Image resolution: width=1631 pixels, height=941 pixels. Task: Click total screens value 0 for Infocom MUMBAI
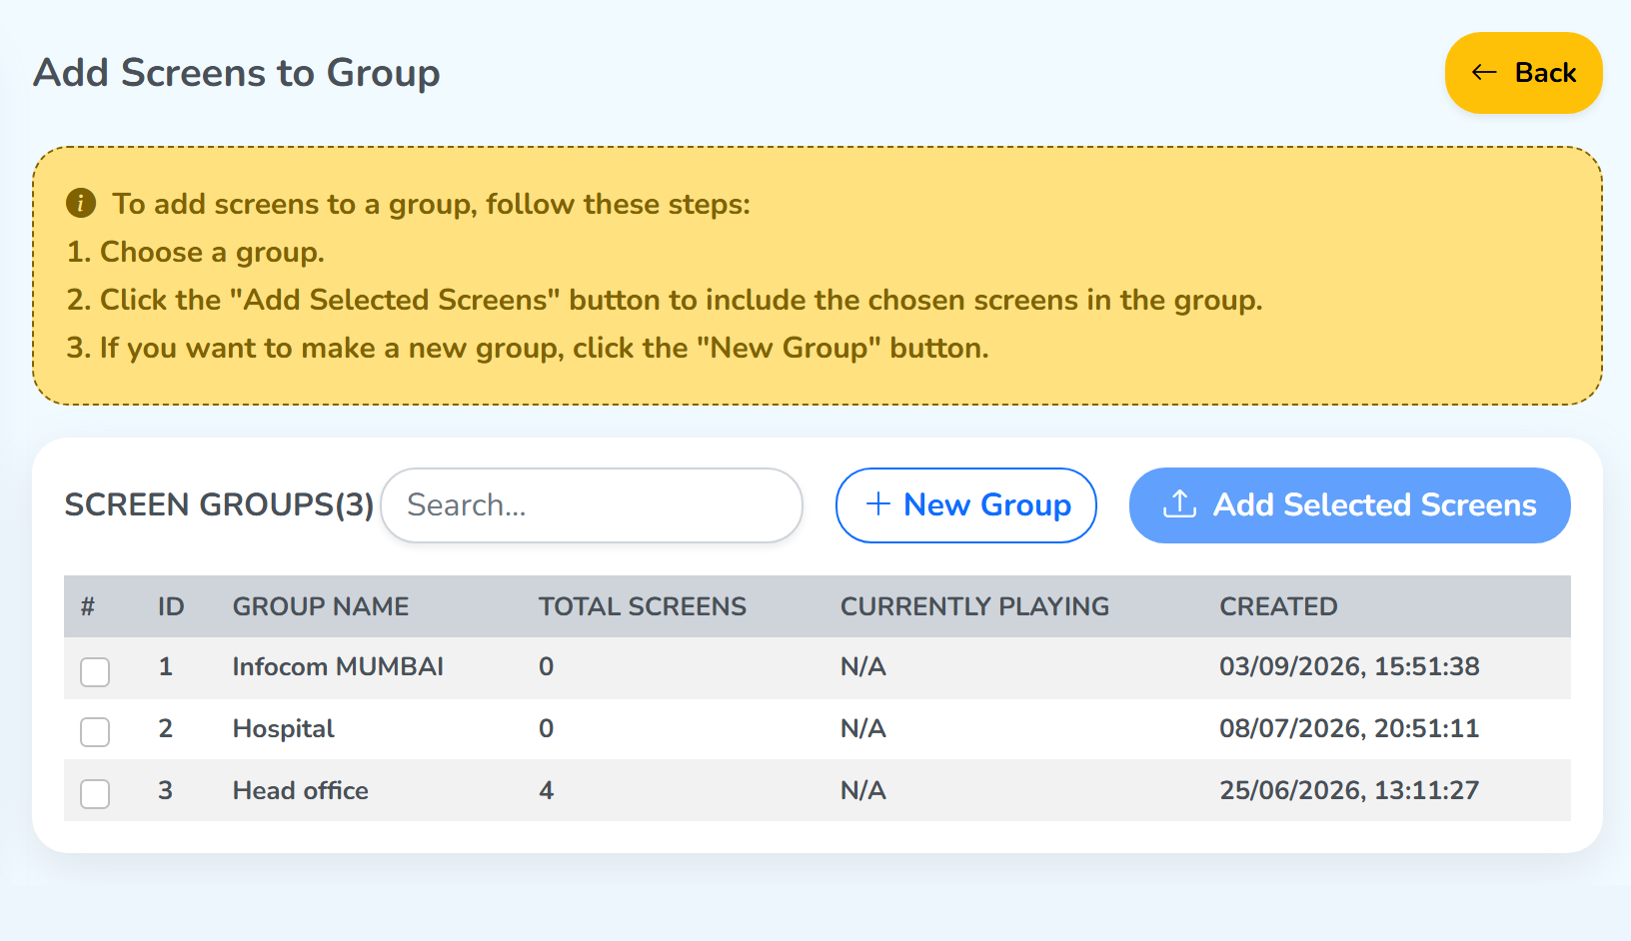pyautogui.click(x=547, y=666)
